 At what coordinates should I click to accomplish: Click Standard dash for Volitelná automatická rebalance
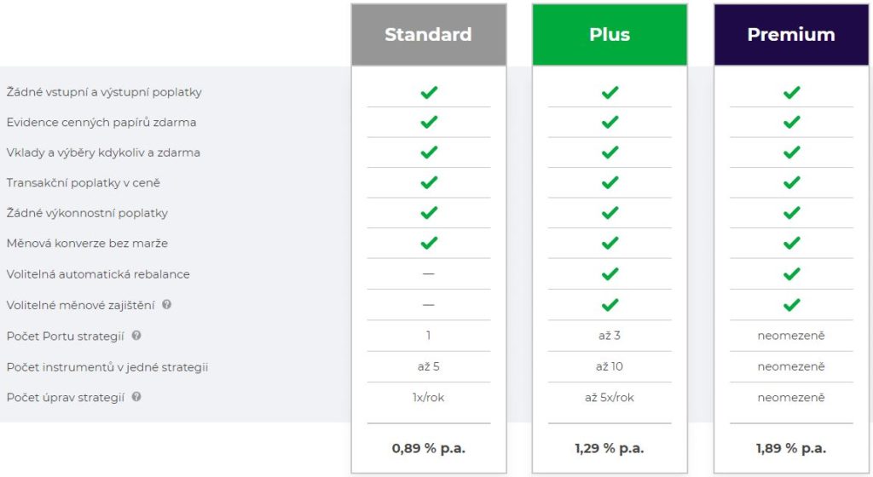(428, 273)
